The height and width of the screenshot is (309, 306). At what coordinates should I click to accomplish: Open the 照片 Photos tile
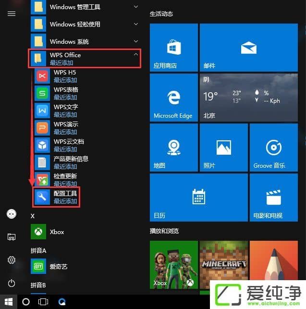click(x=224, y=148)
